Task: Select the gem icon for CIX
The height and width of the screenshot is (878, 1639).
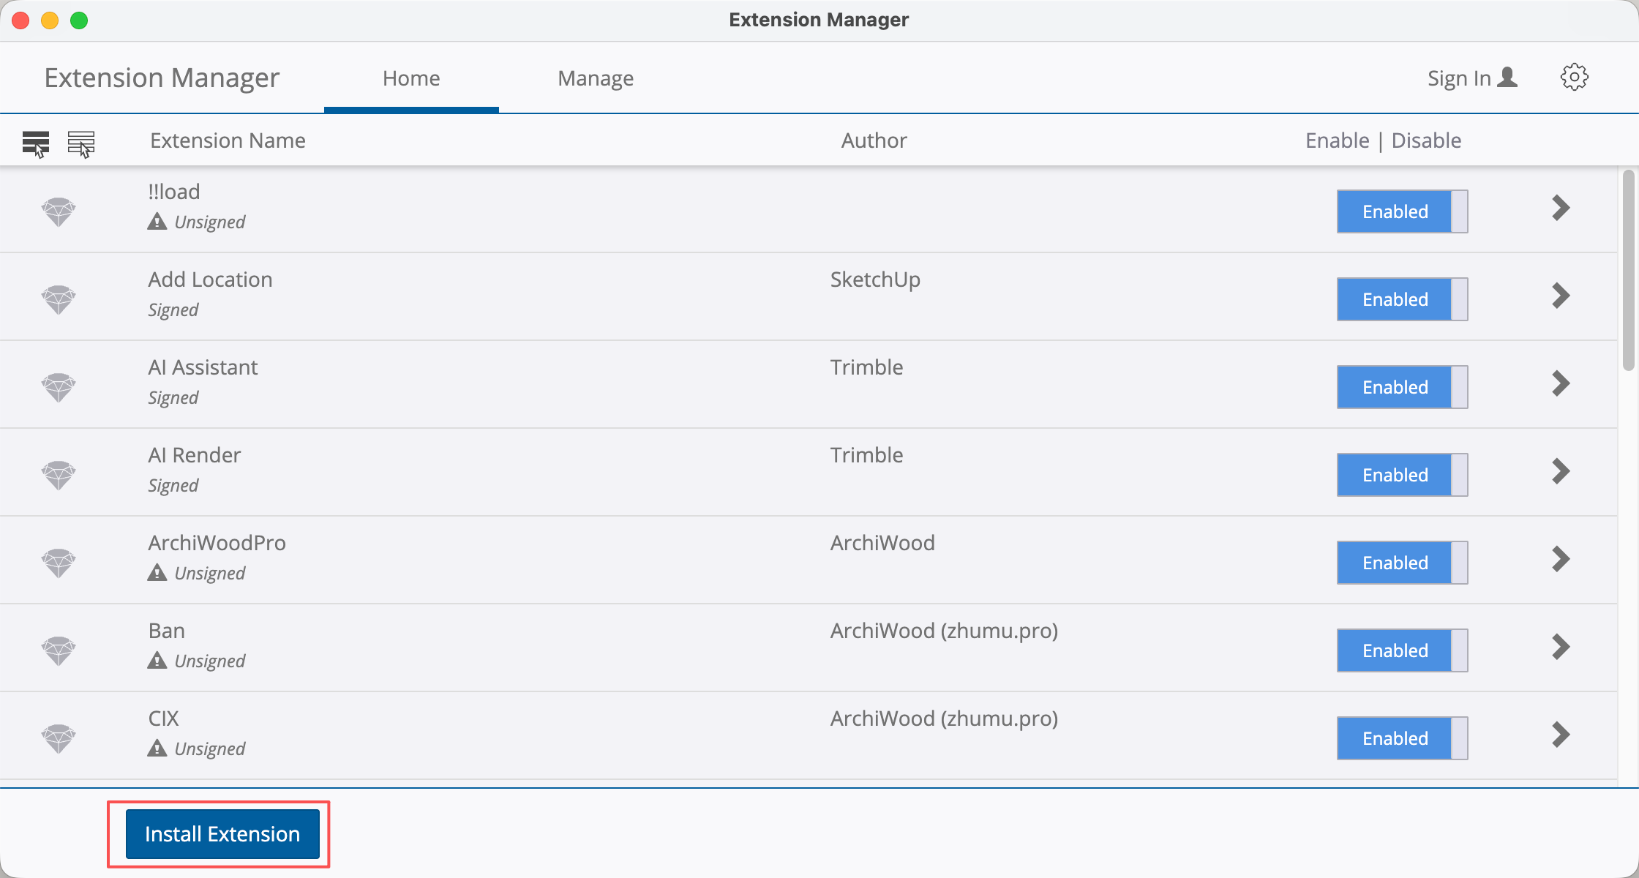Action: (59, 738)
